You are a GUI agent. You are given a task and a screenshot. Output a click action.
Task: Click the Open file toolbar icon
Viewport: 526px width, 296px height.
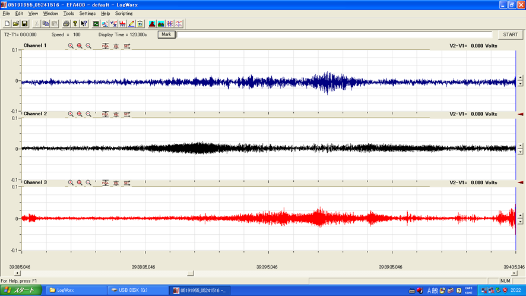16,24
